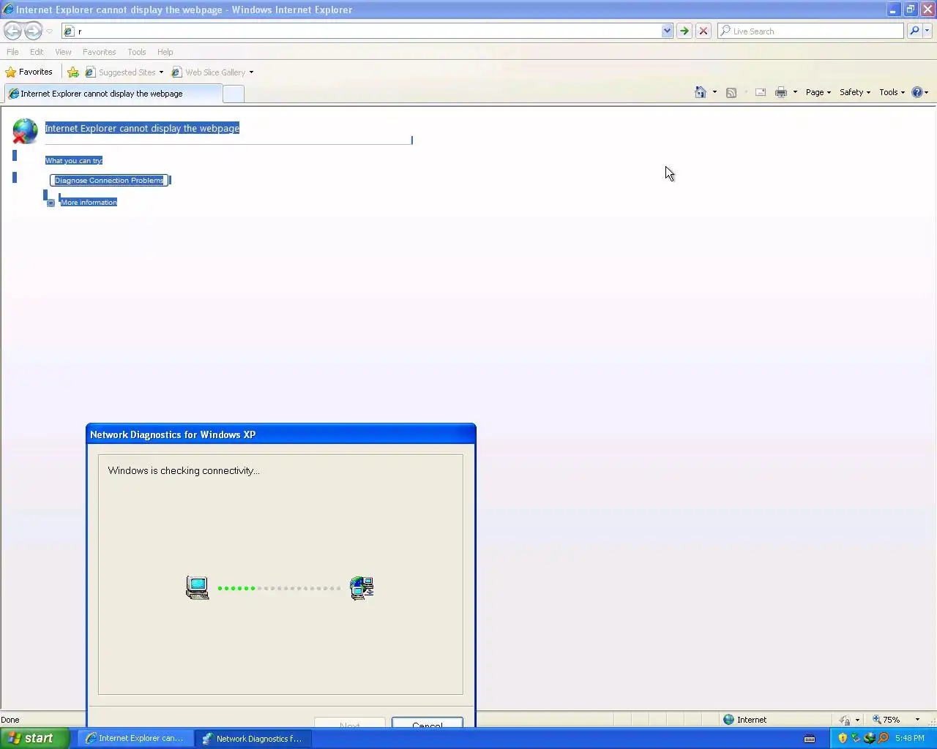Click the Internet security zone indicator
Image resolution: width=937 pixels, height=749 pixels.
coord(745,720)
